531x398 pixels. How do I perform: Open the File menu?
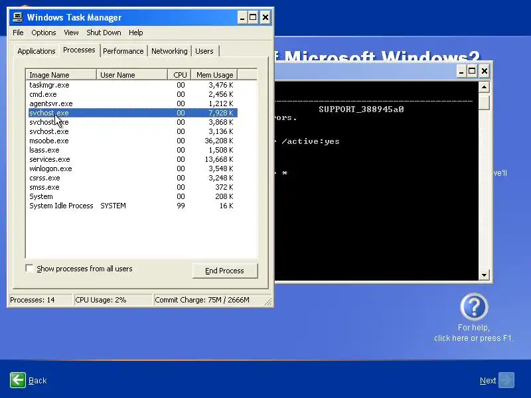click(18, 33)
